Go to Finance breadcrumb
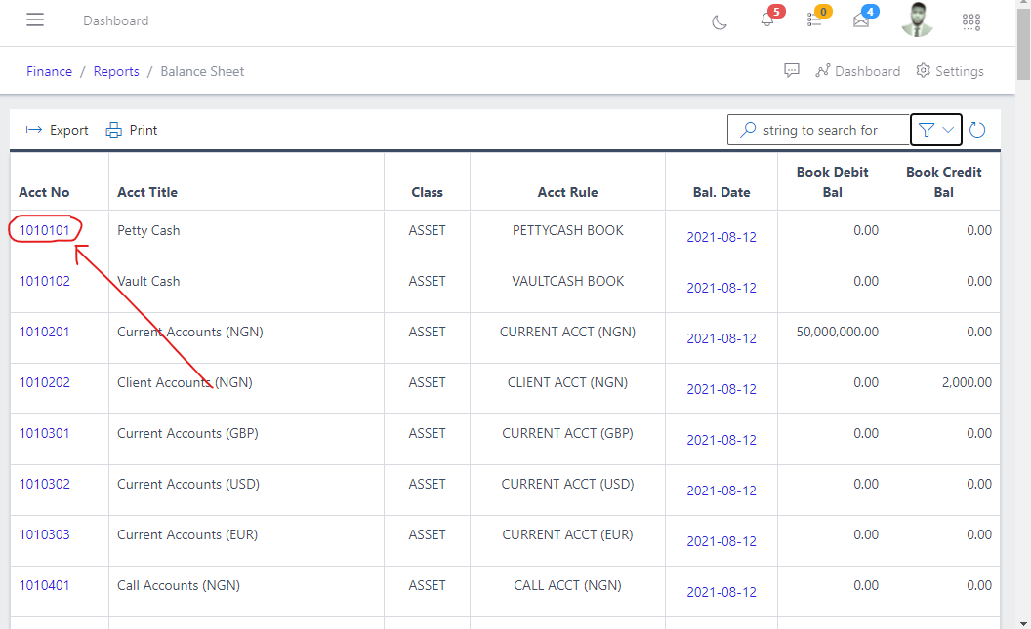 click(50, 71)
